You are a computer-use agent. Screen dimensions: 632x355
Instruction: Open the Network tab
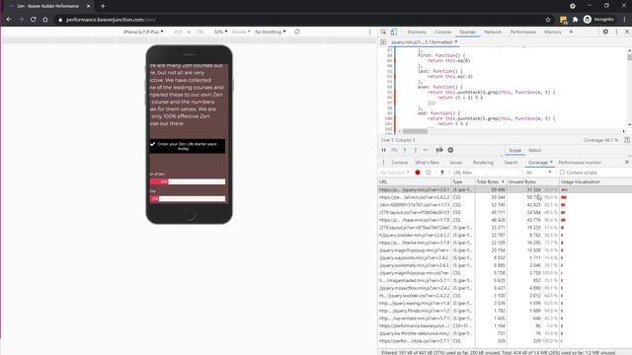[493, 32]
